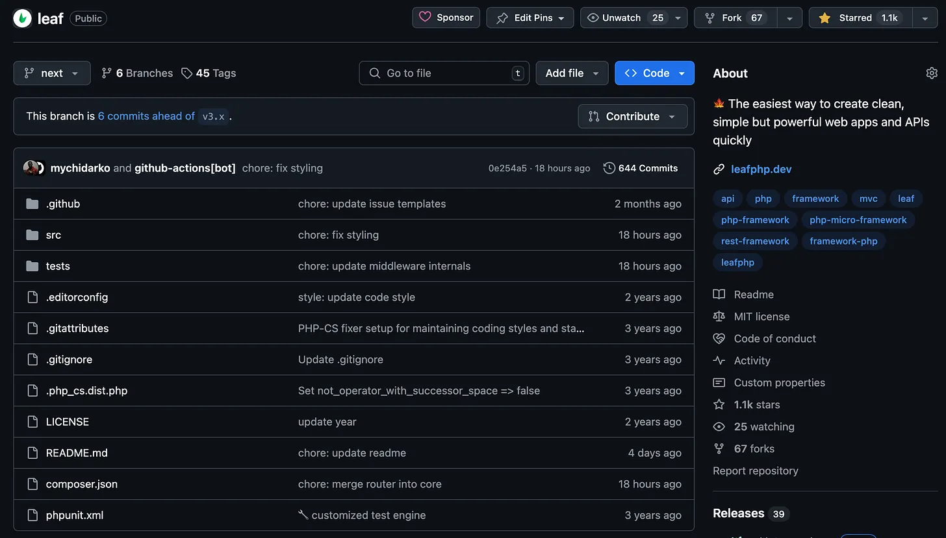Expand the Fork options caret
Image resolution: width=946 pixels, height=538 pixels.
tap(790, 18)
